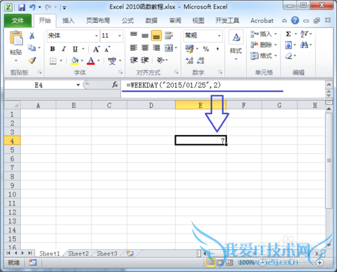Click the fill color bucket icon
Image resolution: width=337 pixels, height=272 pixels.
pos(75,61)
